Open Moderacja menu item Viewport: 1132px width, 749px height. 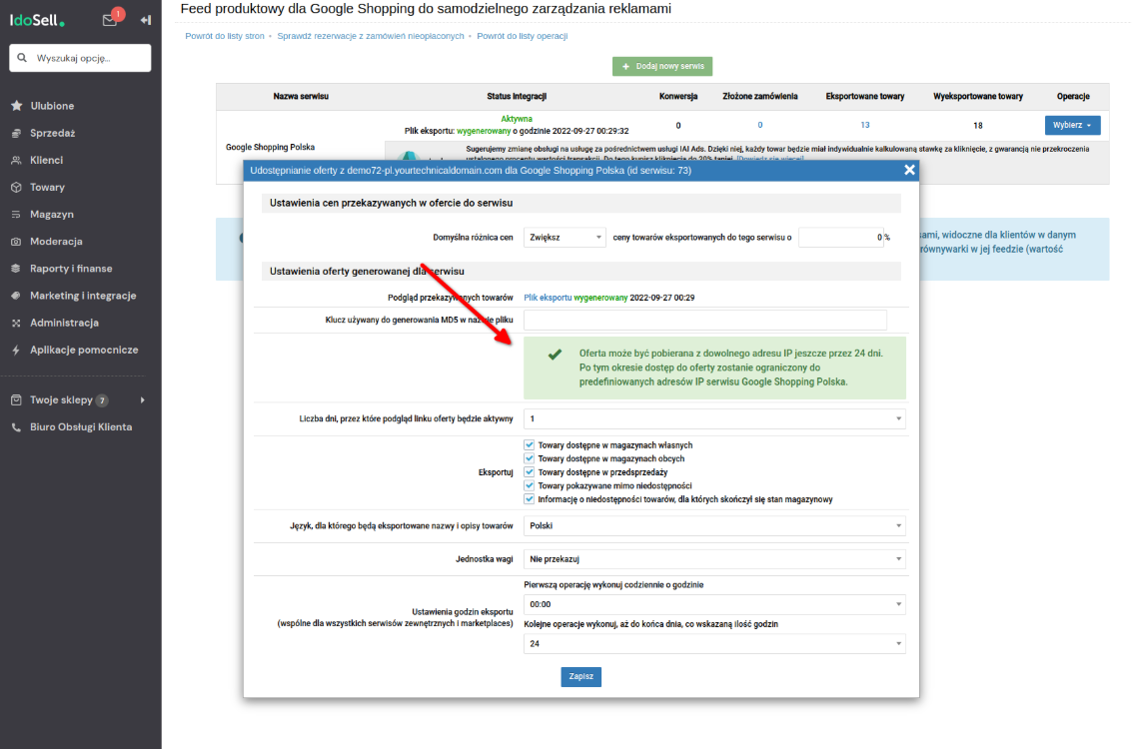tap(56, 242)
